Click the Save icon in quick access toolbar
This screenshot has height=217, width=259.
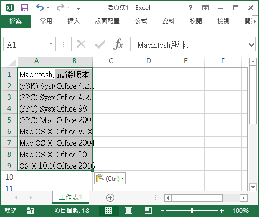pyautogui.click(x=25, y=8)
